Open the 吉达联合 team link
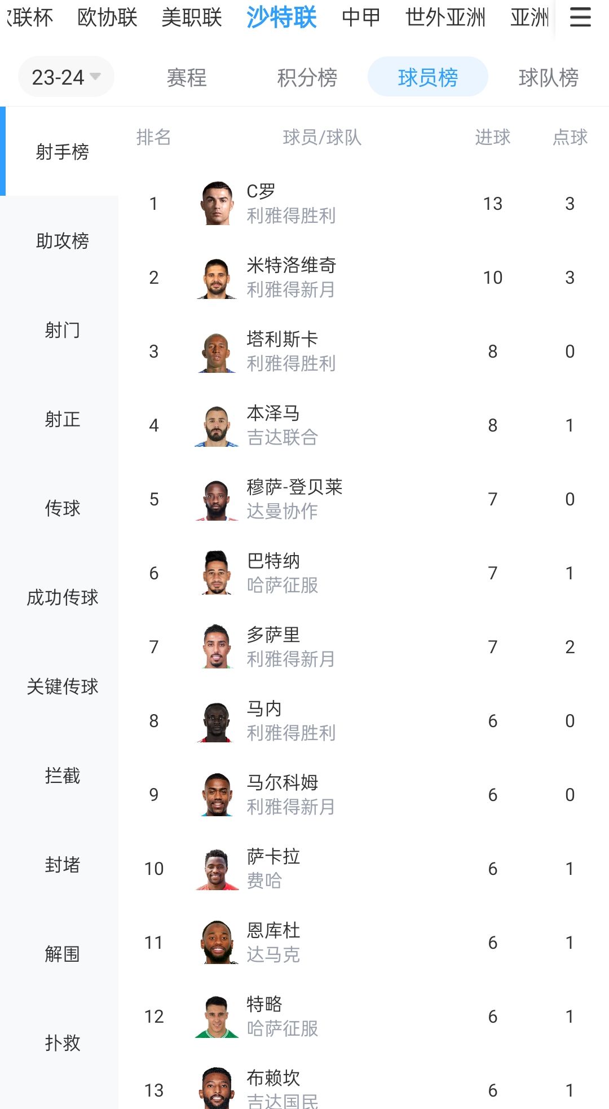 tap(282, 437)
